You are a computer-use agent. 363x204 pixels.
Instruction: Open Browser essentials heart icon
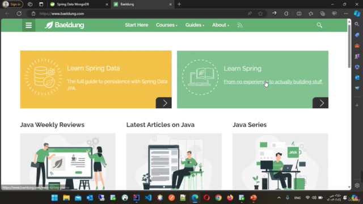[334, 14]
